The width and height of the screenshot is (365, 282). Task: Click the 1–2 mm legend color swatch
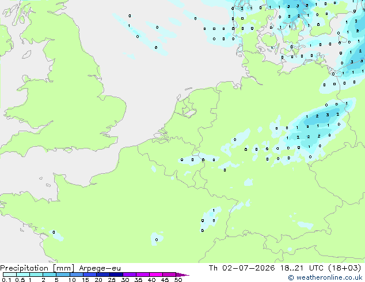pos(36,275)
